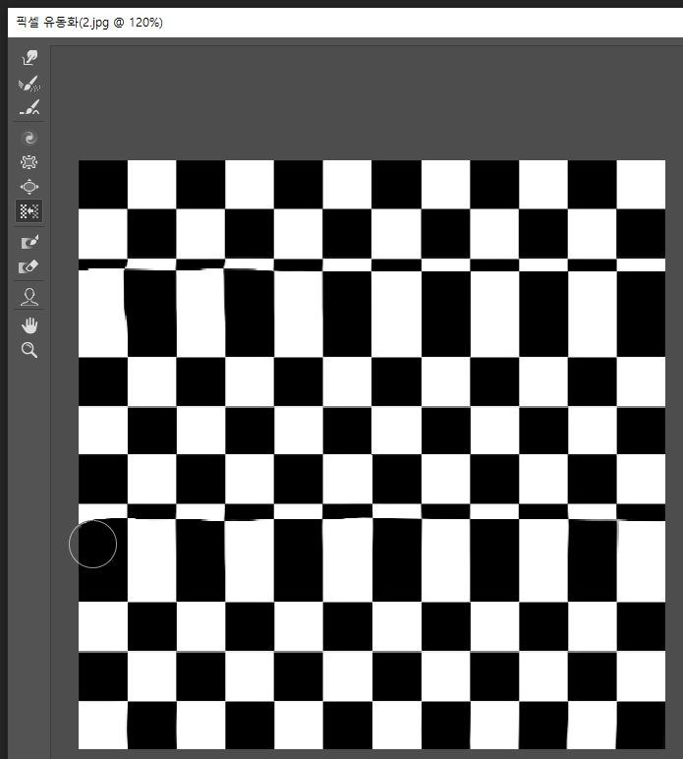
Task: Select the Reconstruct tool
Action: pos(29,84)
